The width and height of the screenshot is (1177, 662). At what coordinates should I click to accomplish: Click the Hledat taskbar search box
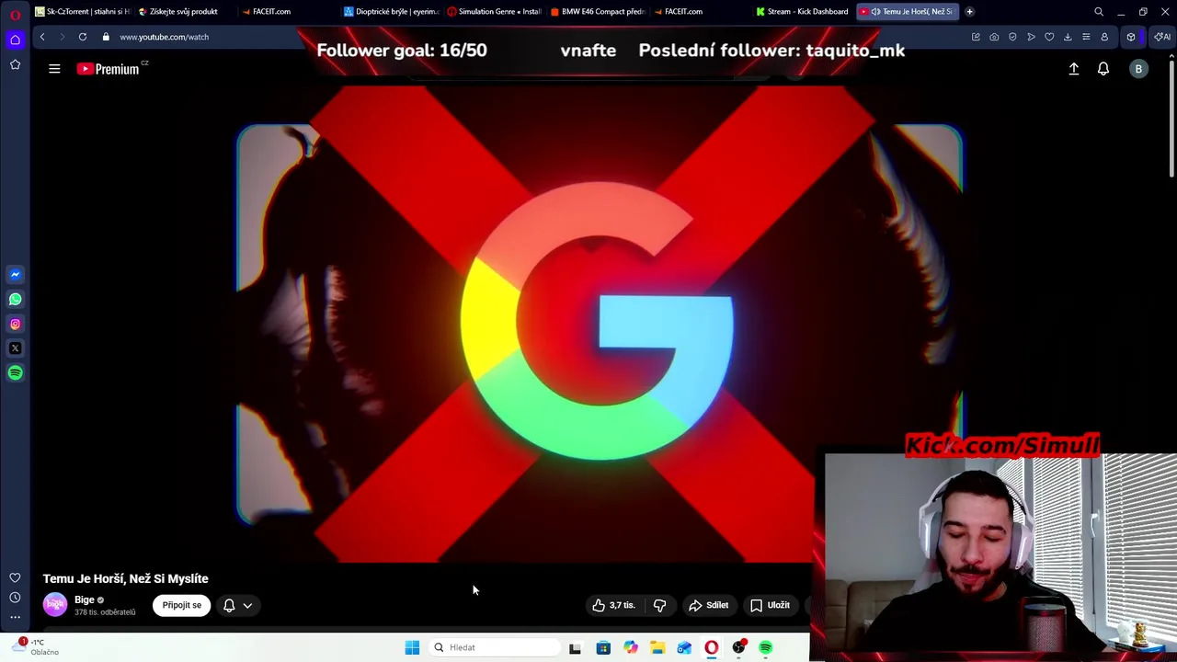pos(495,647)
